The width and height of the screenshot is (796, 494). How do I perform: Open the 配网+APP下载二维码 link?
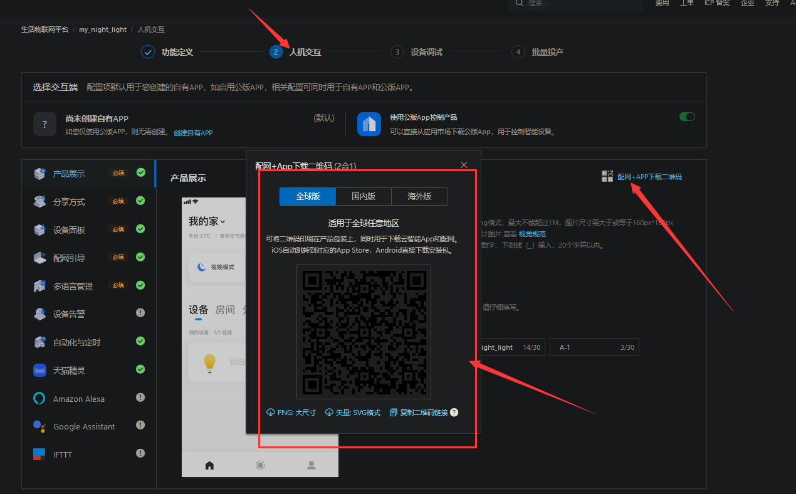point(649,177)
